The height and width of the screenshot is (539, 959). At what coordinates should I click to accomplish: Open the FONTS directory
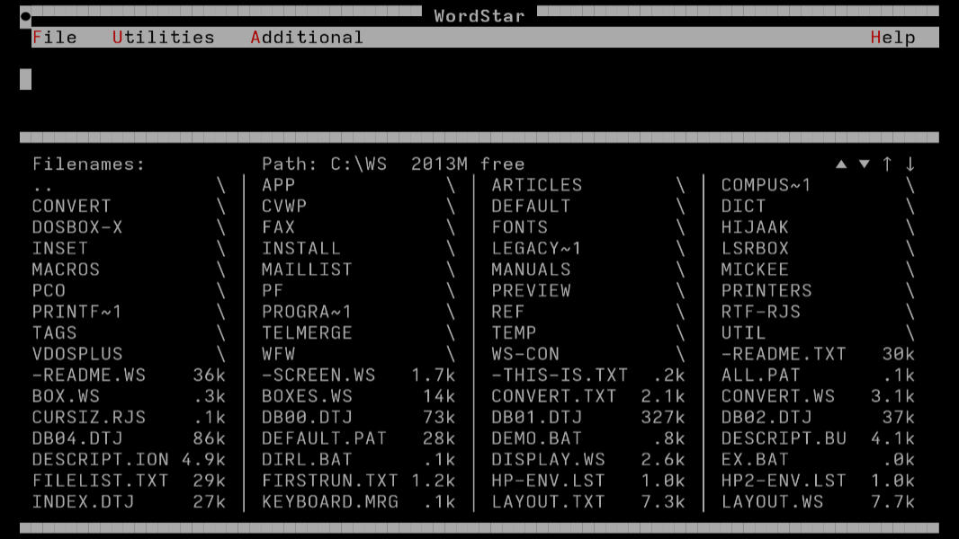pyautogui.click(x=520, y=227)
